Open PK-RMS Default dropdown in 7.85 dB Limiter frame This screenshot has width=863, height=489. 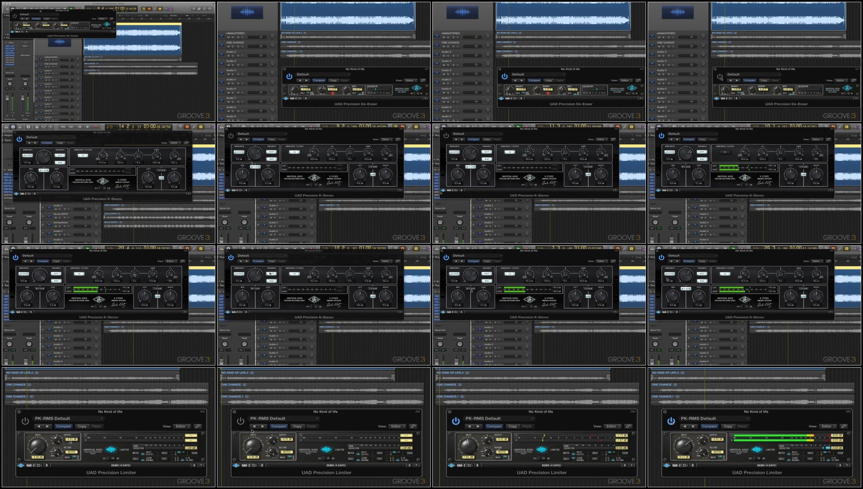pyautogui.click(x=499, y=418)
